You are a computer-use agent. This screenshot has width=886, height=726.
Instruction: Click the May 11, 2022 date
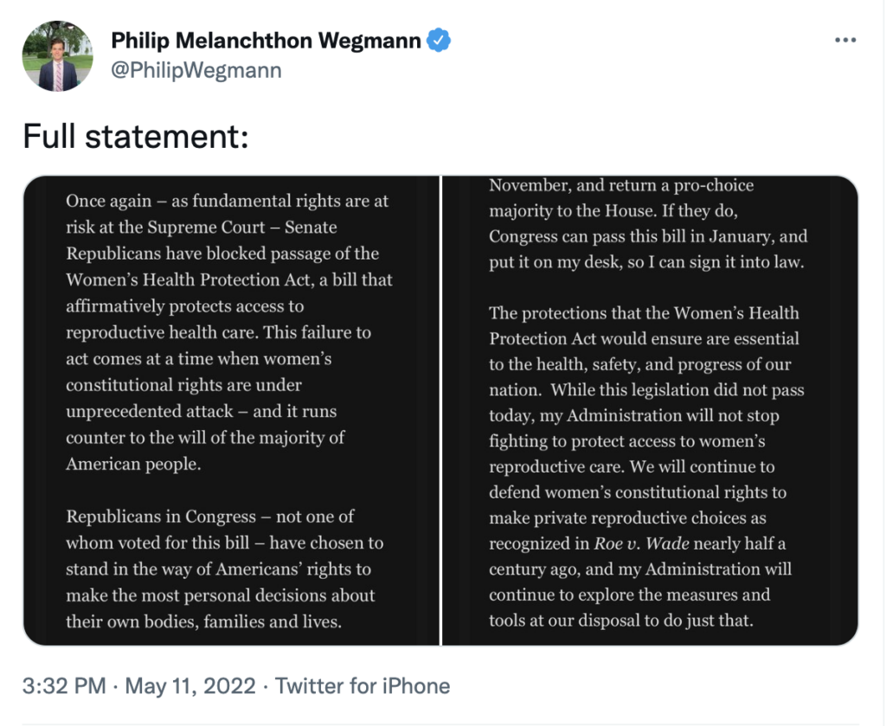click(x=190, y=686)
